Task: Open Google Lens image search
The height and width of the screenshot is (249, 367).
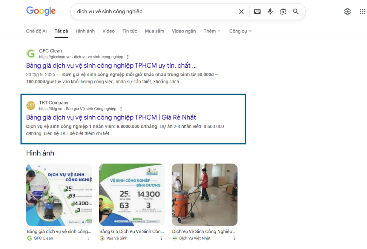Action: 283,12
